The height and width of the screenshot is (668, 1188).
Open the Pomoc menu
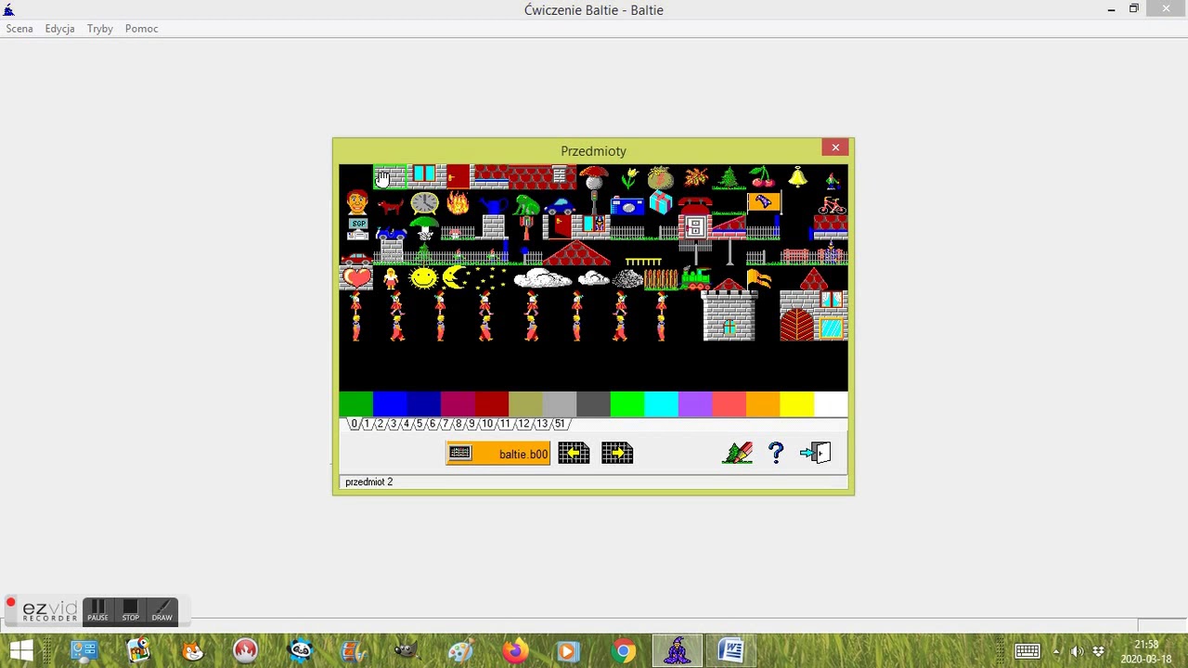[142, 29]
